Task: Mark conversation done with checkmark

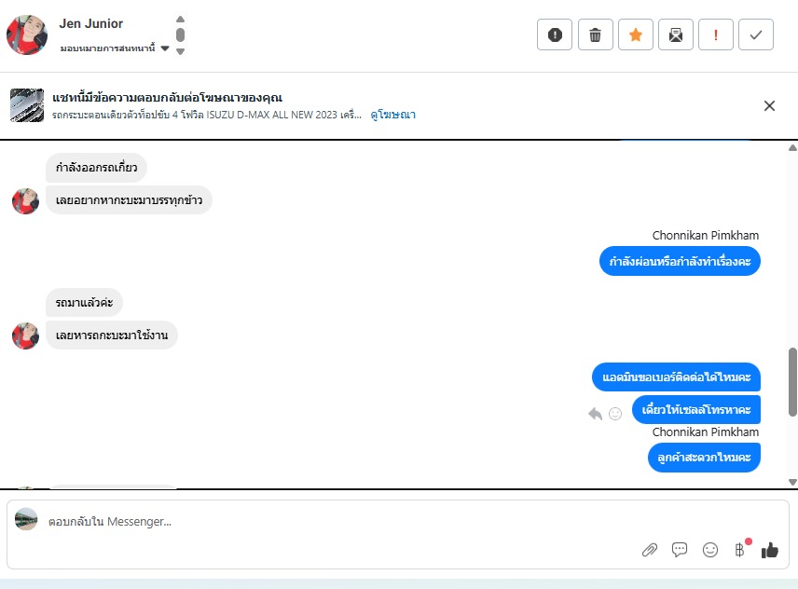Action: (x=756, y=34)
